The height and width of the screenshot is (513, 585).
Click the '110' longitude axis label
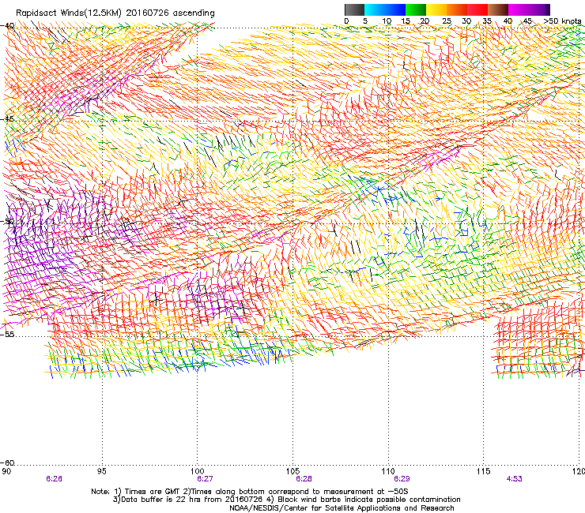[x=388, y=471]
